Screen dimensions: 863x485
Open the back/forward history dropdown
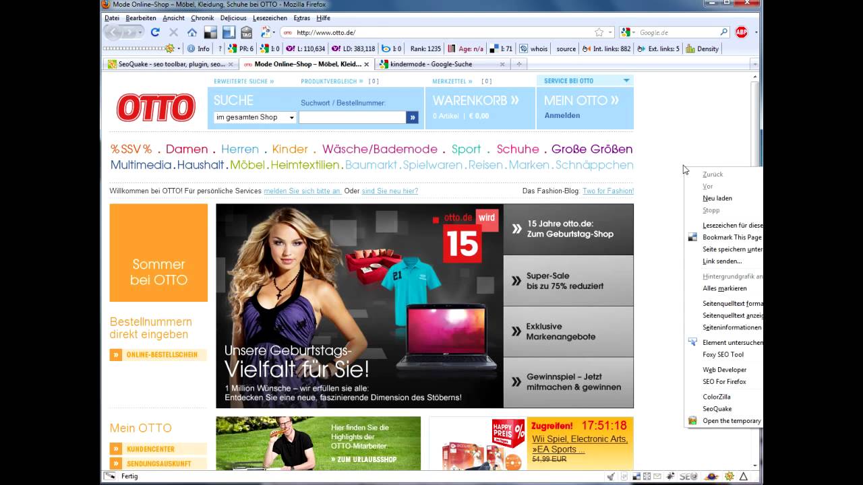point(140,32)
